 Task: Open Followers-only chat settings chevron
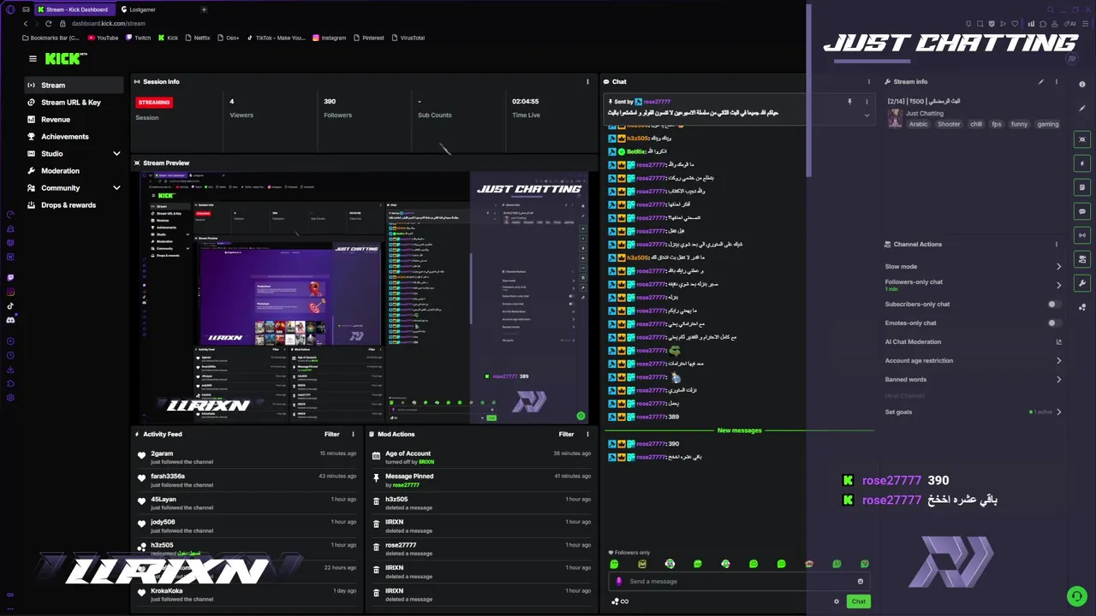[x=1059, y=285]
